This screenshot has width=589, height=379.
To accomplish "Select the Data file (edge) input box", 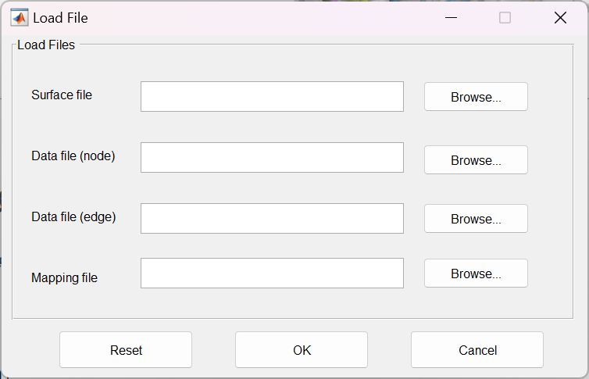I will pyautogui.click(x=272, y=218).
